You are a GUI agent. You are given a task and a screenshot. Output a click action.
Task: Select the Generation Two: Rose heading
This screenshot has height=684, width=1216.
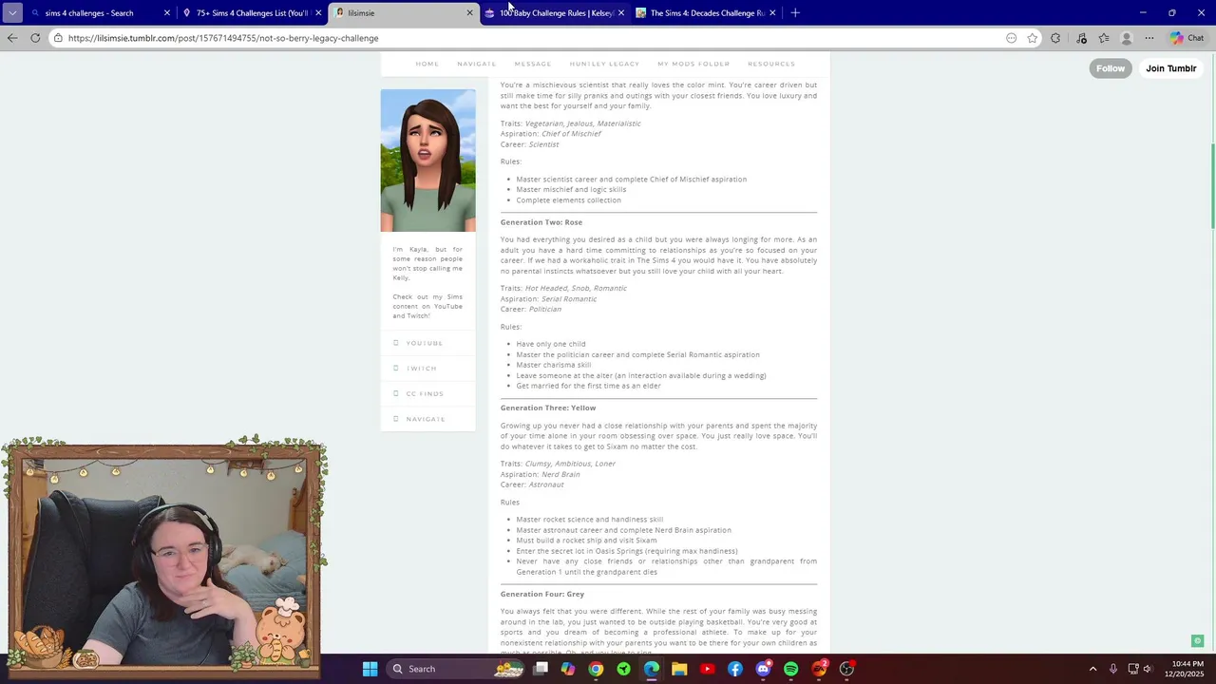point(541,222)
